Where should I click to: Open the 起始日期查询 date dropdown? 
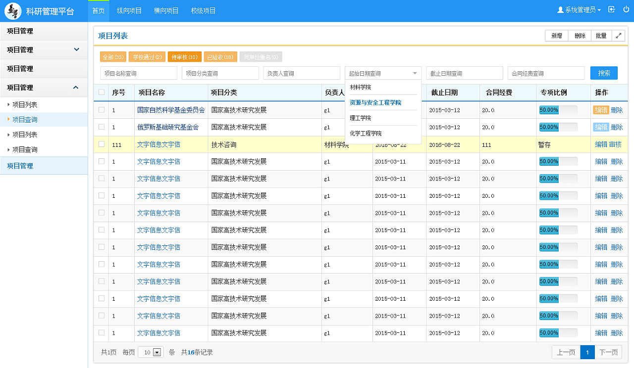382,73
